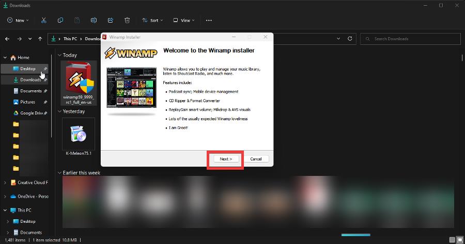This screenshot has height=244, width=465.
Task: Click the Cut scissors icon in toolbar
Action: pos(43,20)
